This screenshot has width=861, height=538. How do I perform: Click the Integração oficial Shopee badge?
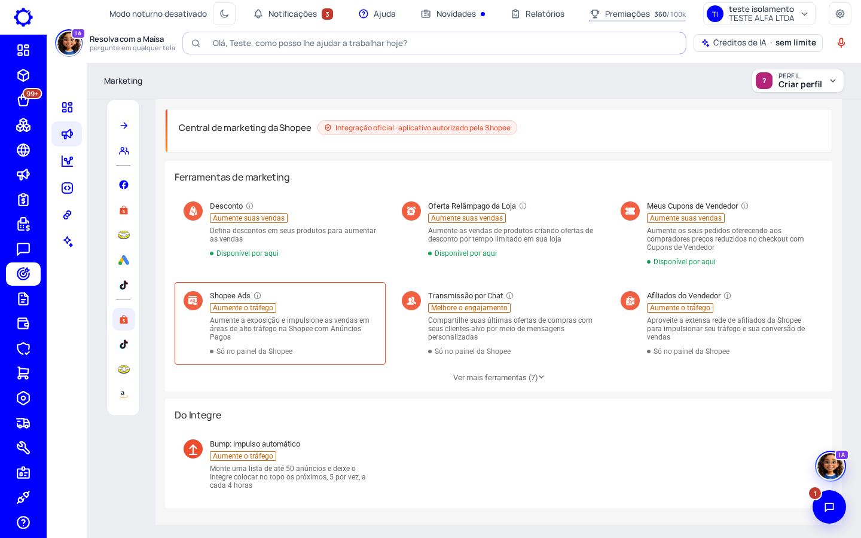tap(417, 128)
